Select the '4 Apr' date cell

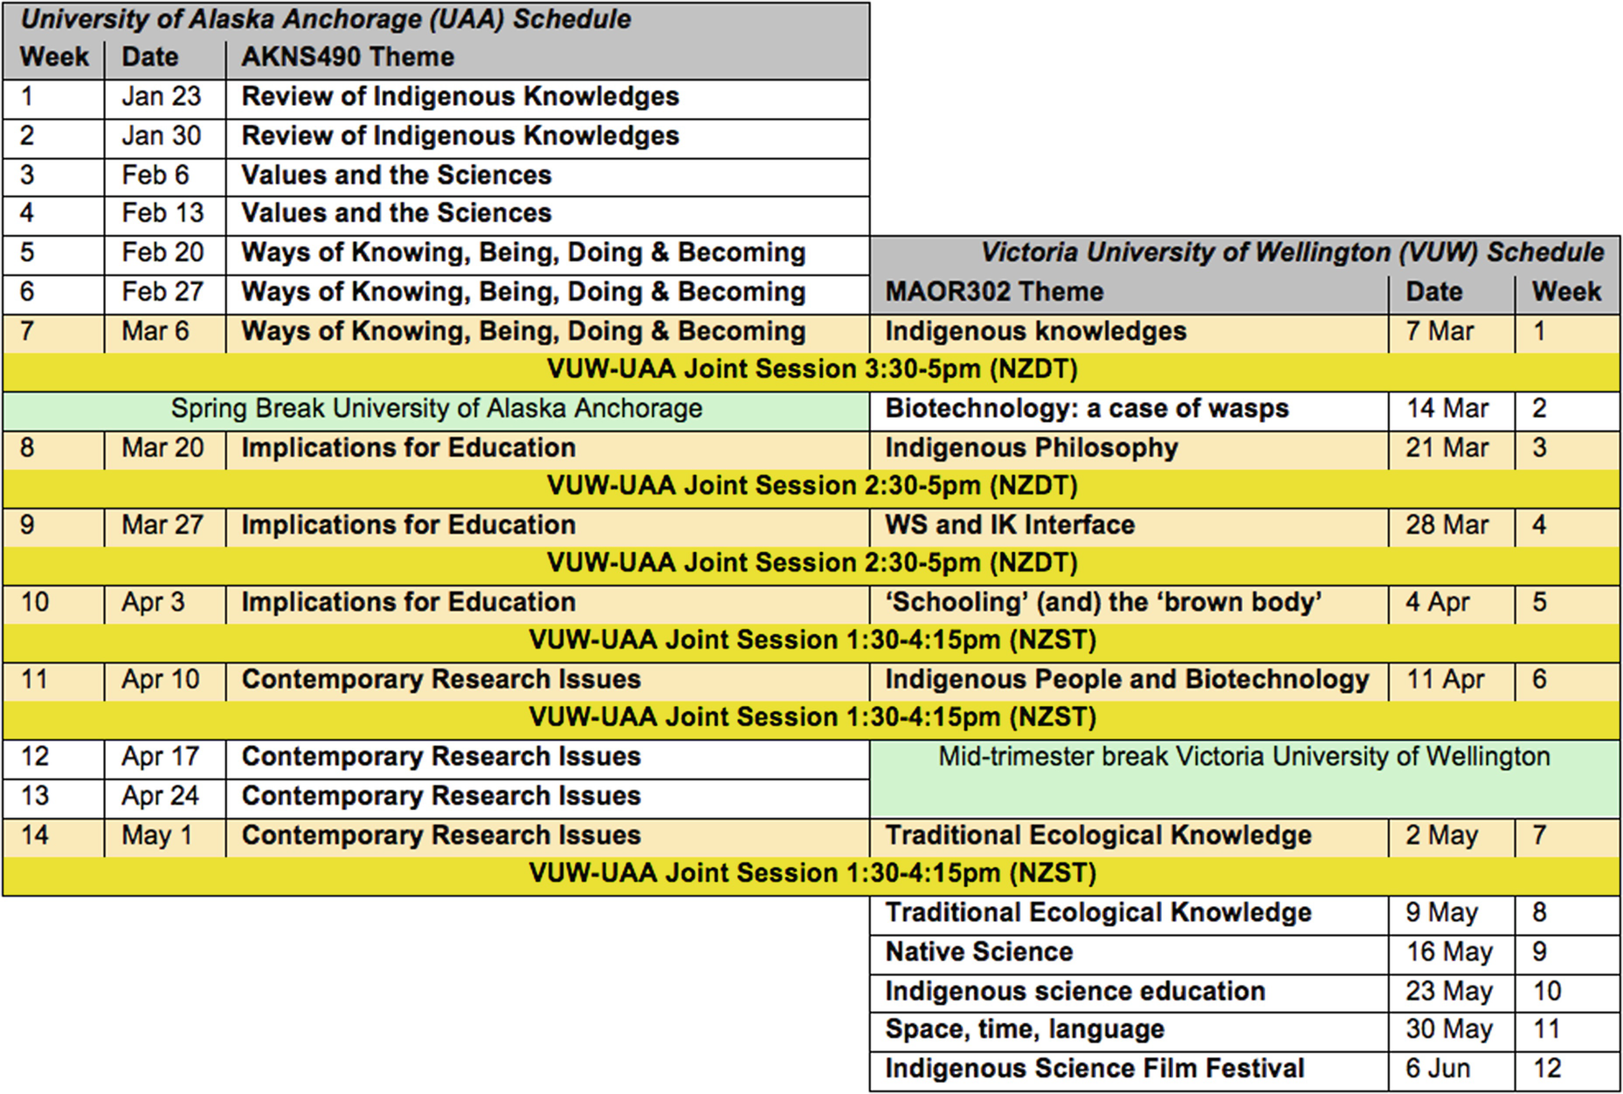point(1451,604)
